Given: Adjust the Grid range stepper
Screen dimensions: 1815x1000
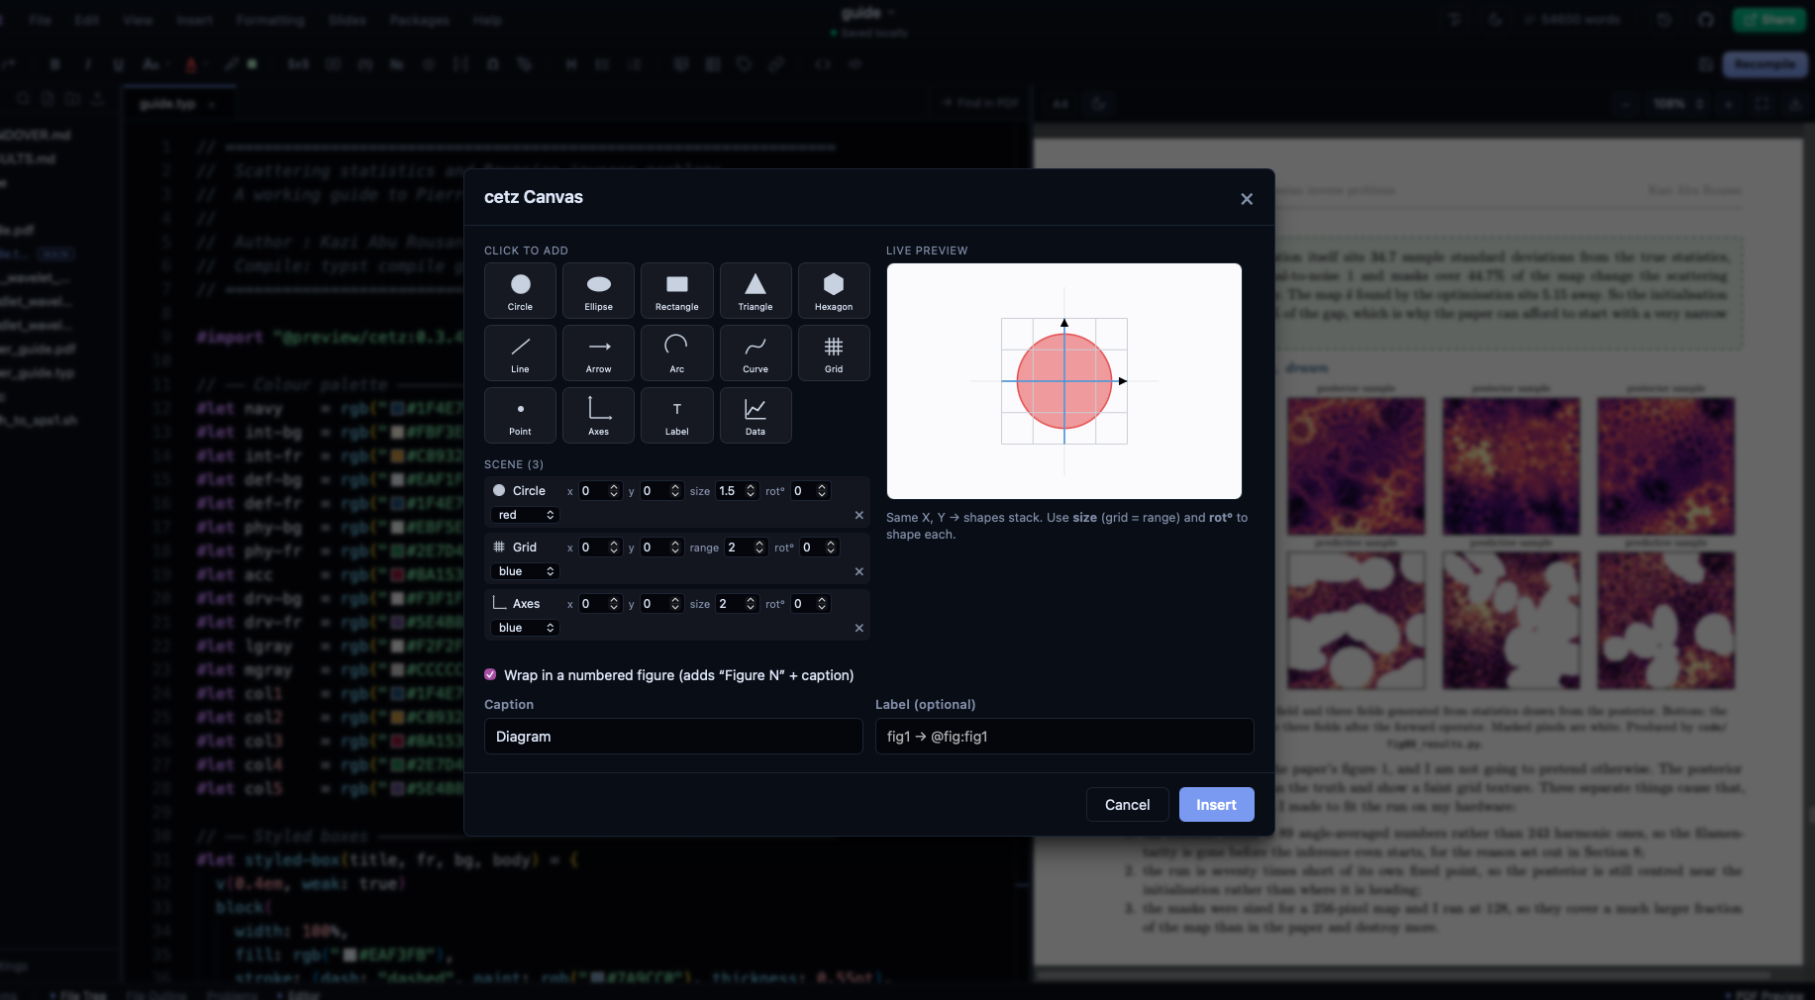Looking at the screenshot, I should 759,548.
